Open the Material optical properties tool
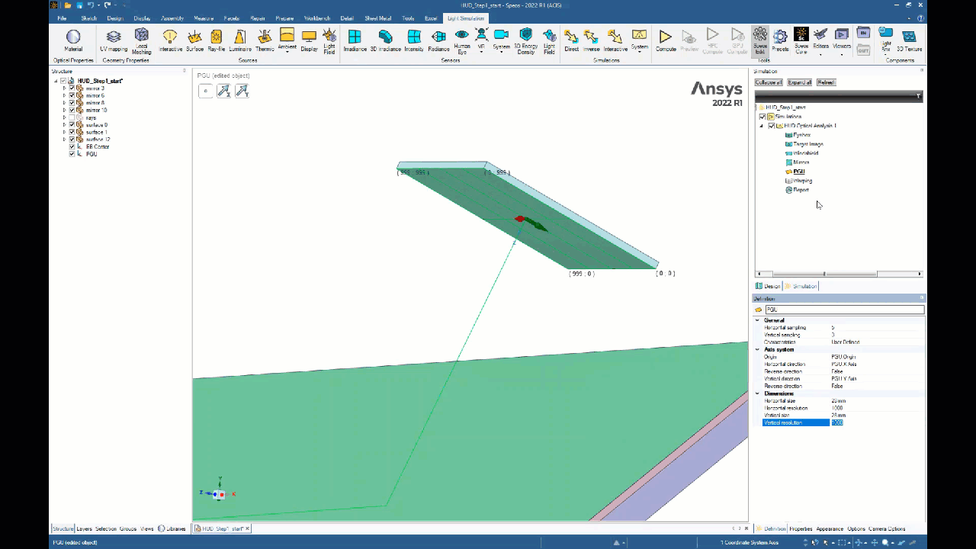976x549 pixels. [73, 41]
